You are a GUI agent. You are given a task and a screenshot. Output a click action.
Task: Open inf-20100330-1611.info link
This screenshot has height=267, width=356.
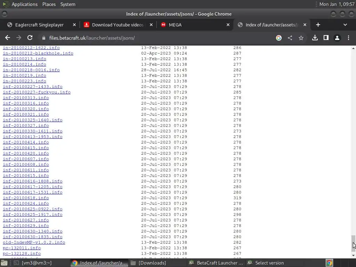pos(32,131)
